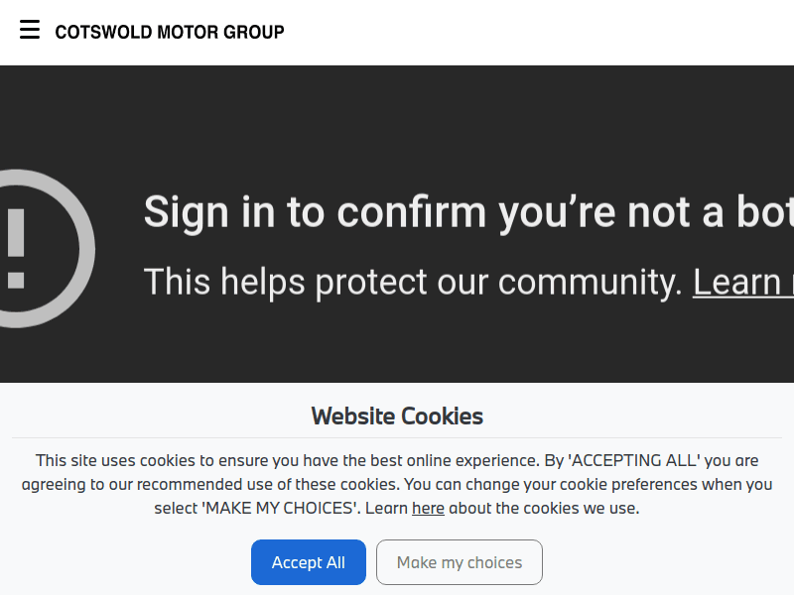The width and height of the screenshot is (794, 595).
Task: Open the Learn more link
Action: tap(742, 282)
